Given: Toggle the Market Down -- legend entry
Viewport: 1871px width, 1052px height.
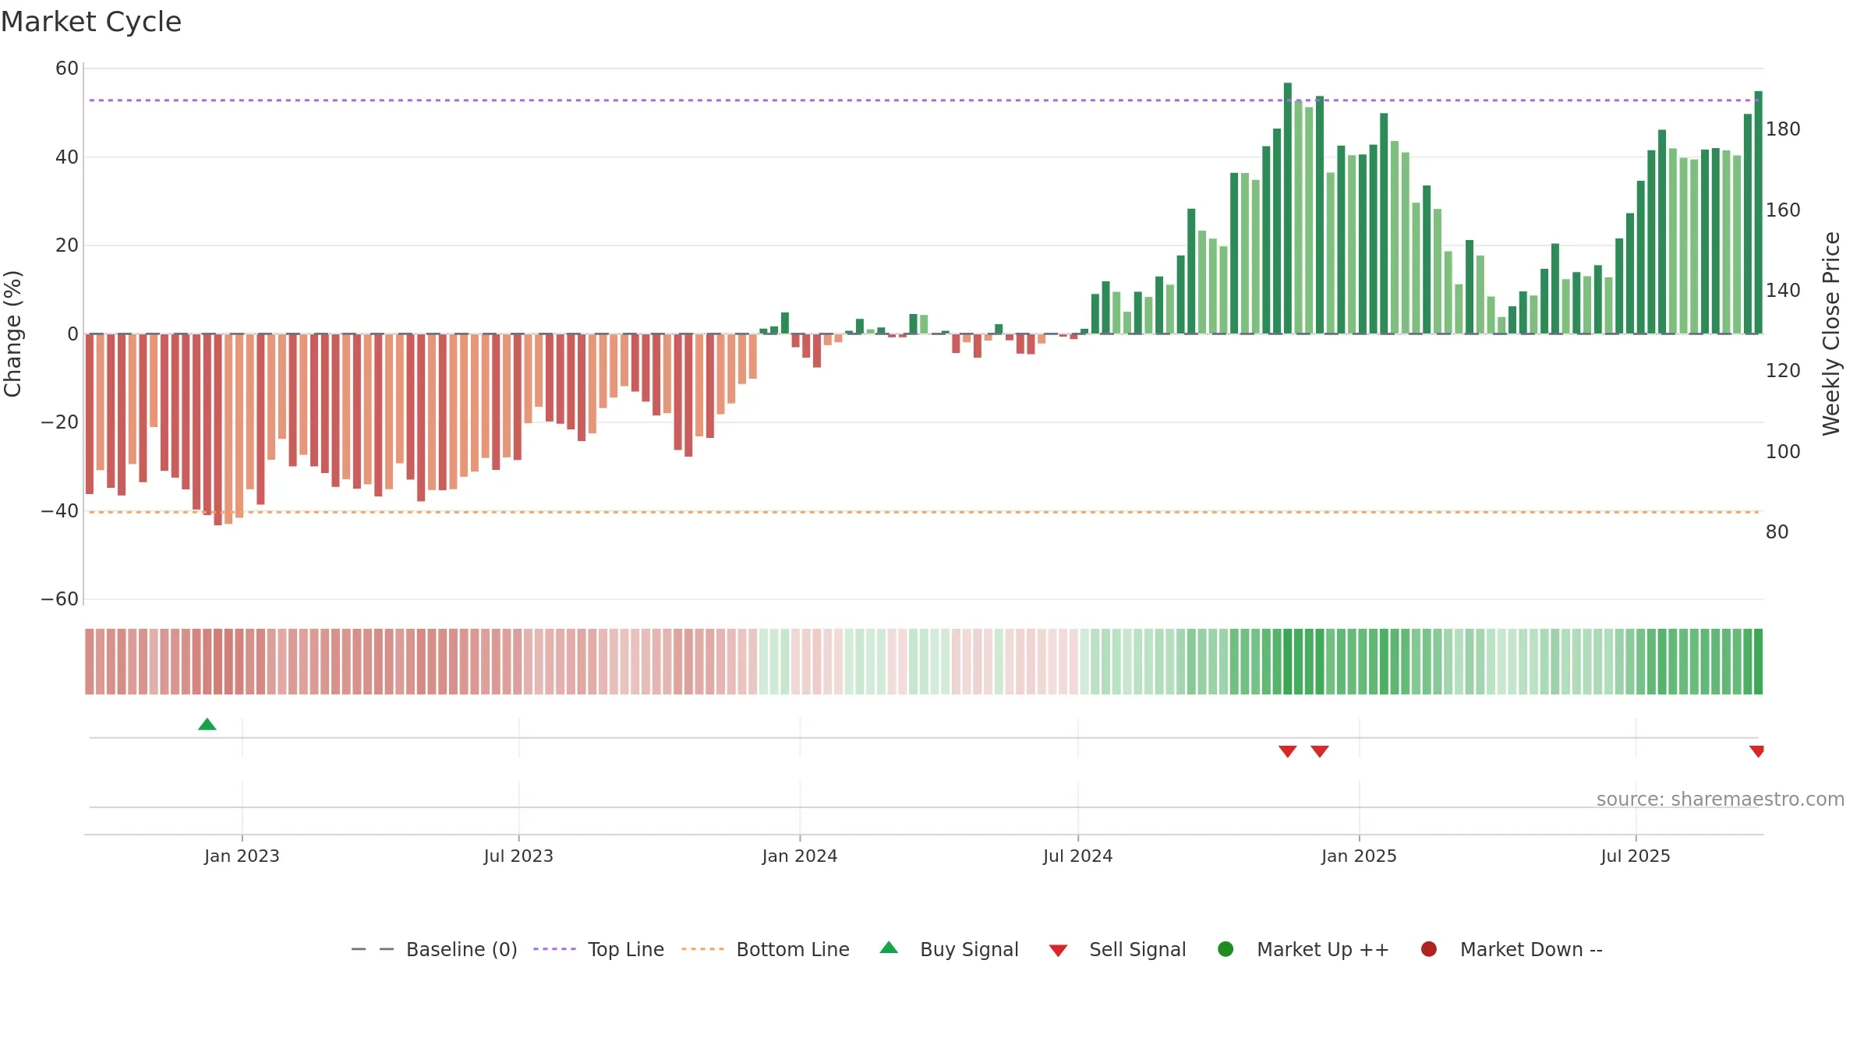Looking at the screenshot, I should (1512, 949).
